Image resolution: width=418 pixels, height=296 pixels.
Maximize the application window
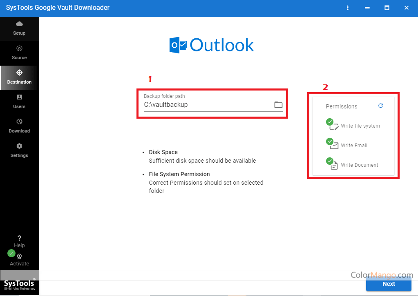click(387, 8)
